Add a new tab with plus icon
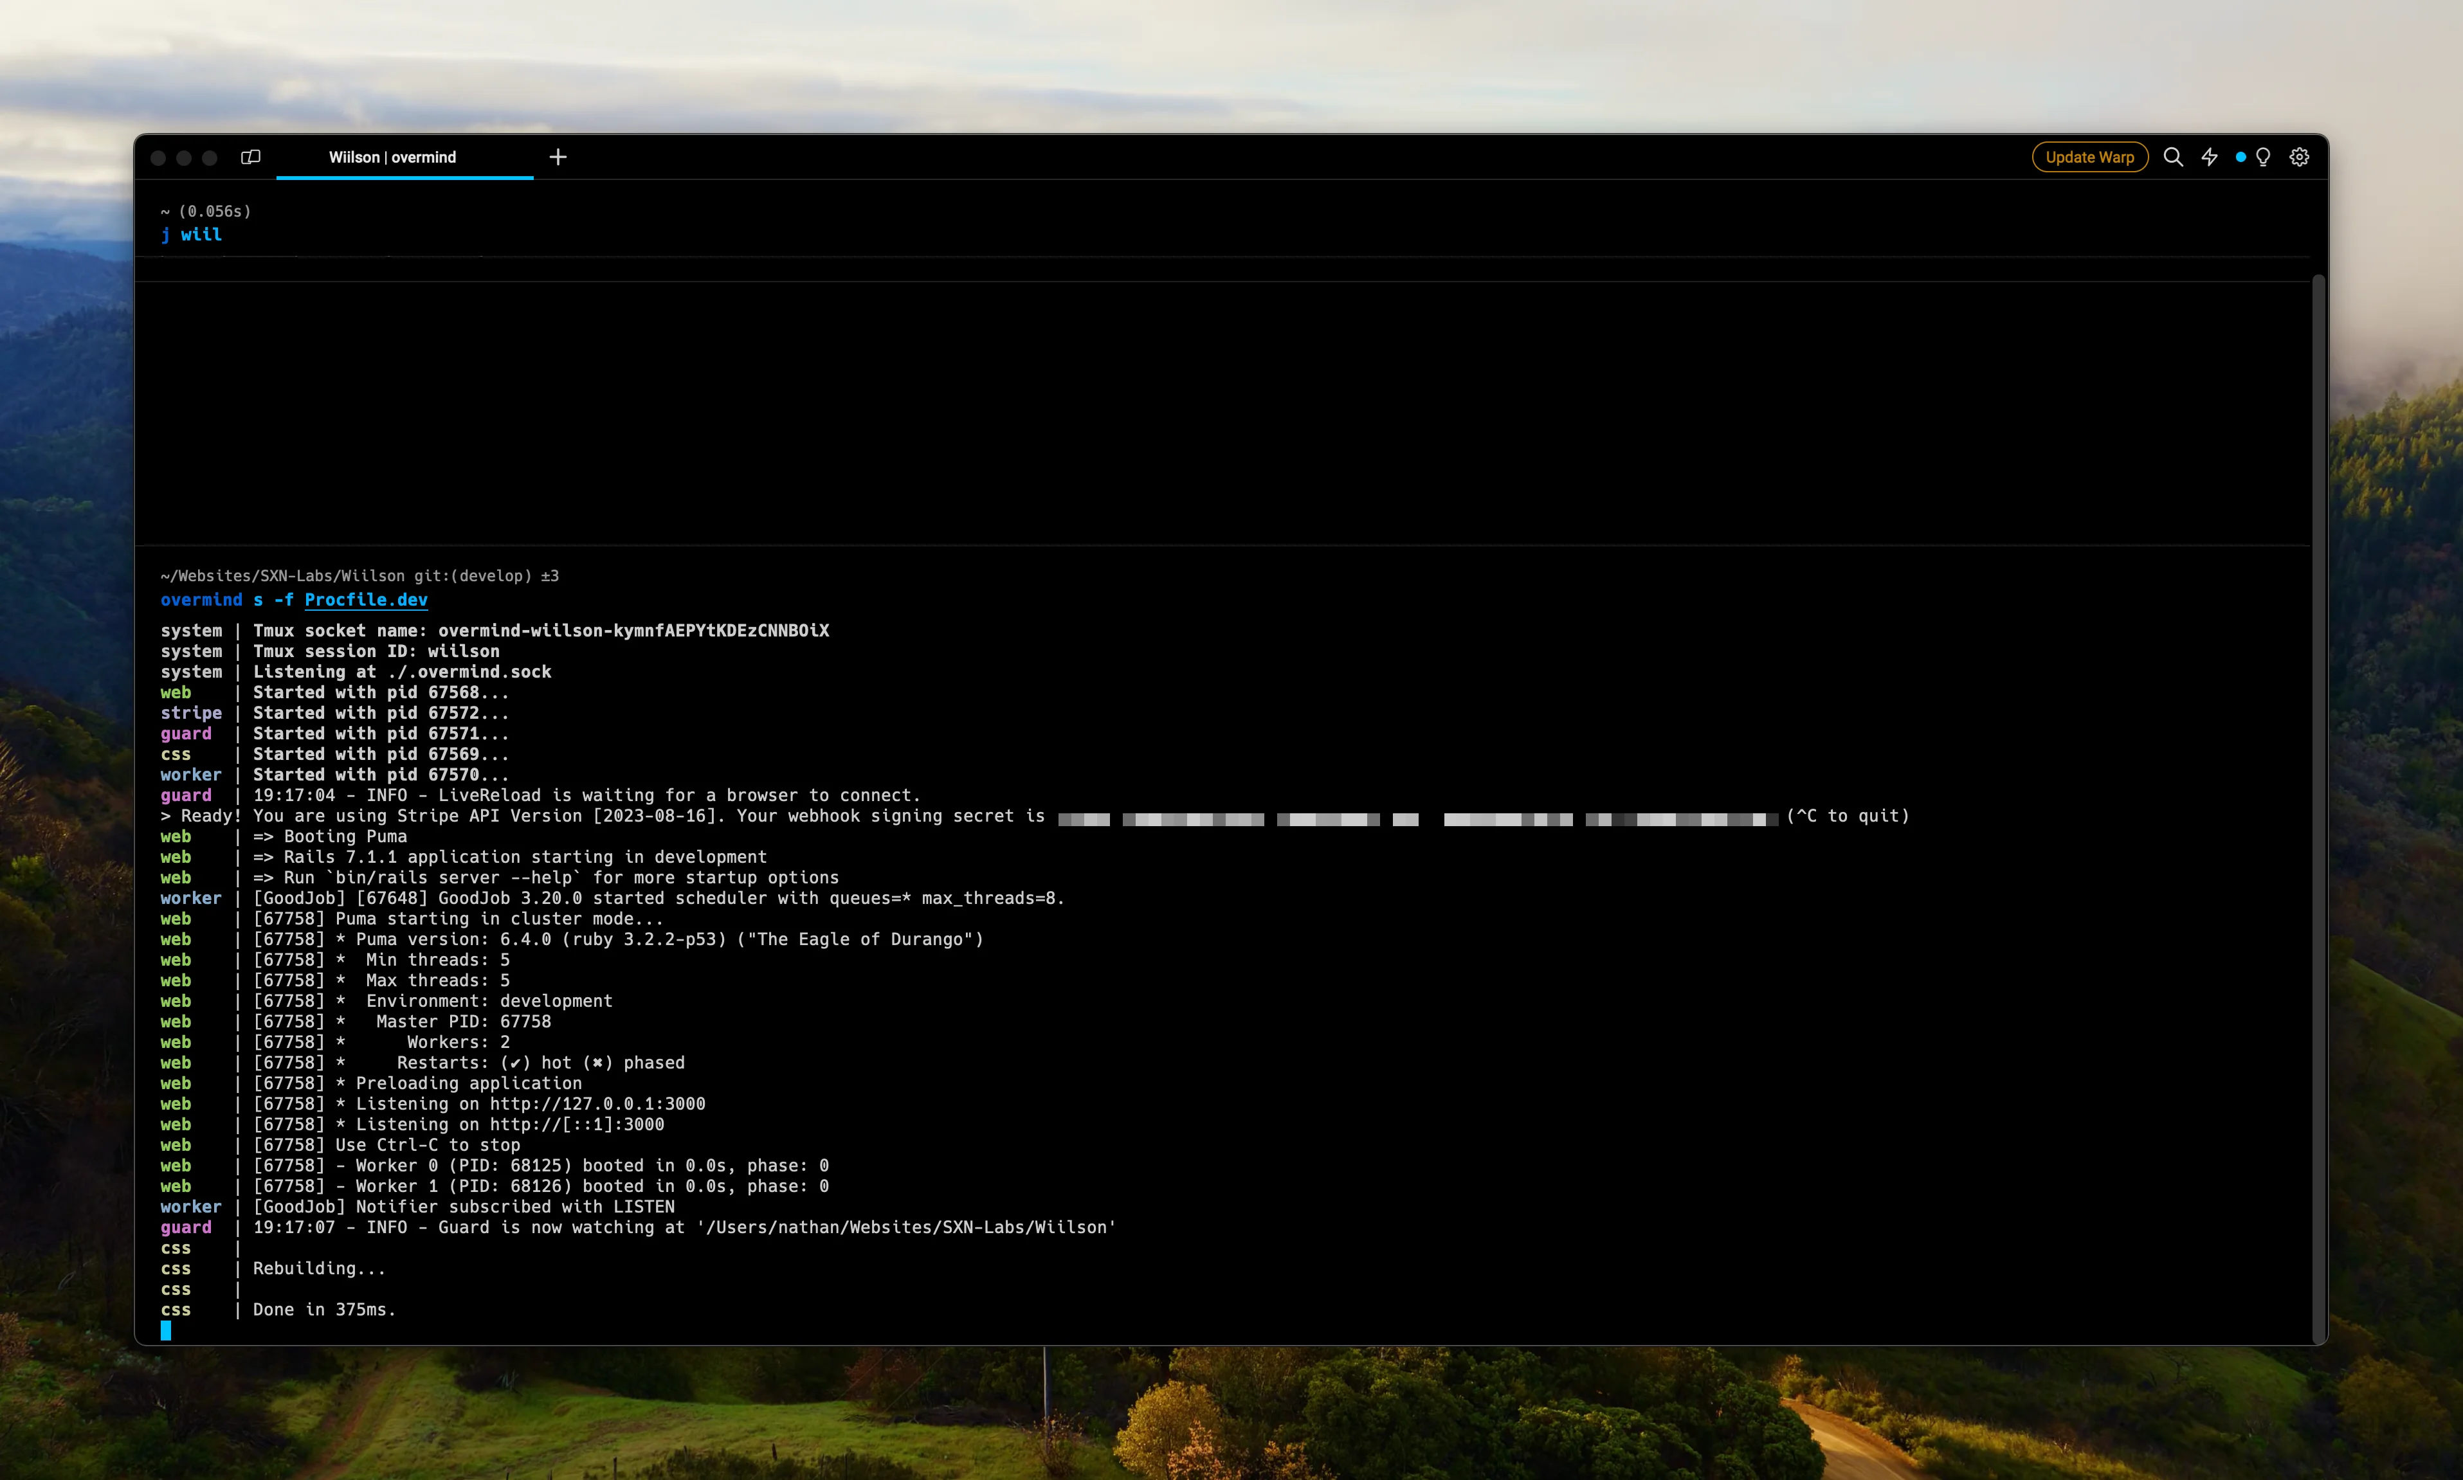 coord(558,158)
